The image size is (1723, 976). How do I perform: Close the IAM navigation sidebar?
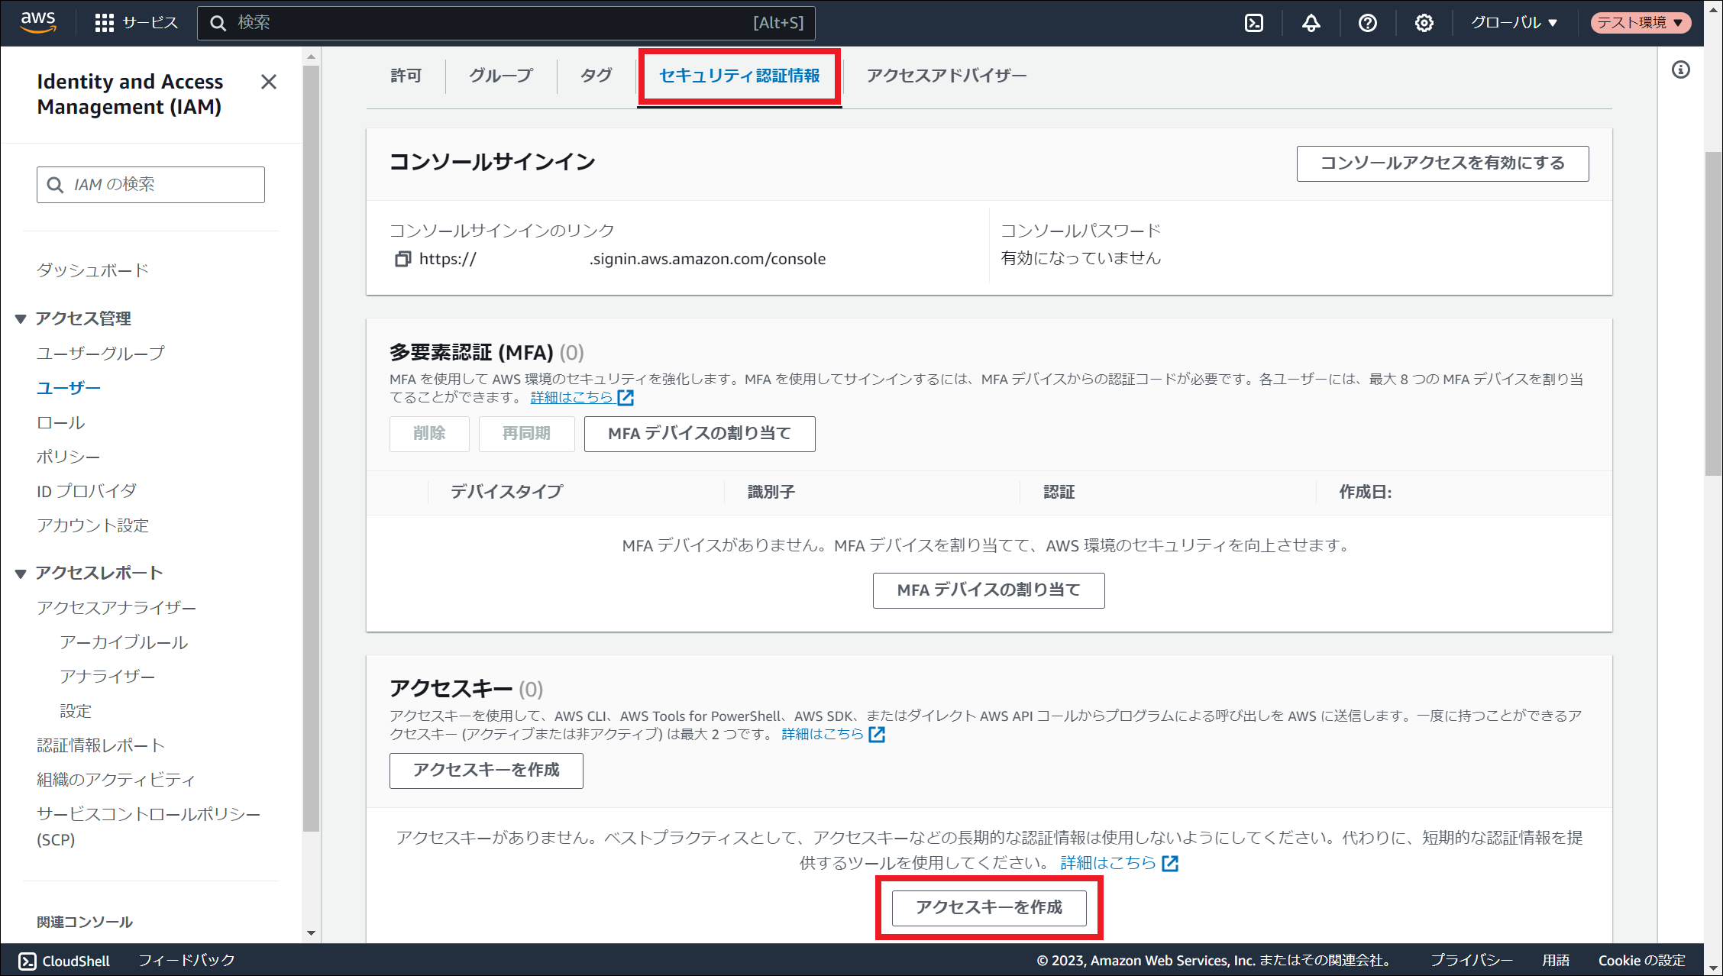269,82
